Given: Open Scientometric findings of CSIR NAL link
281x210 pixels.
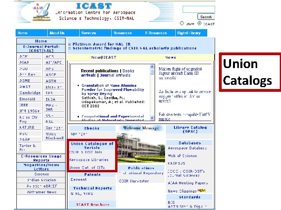Looking at the screenshot, I should [135, 48].
